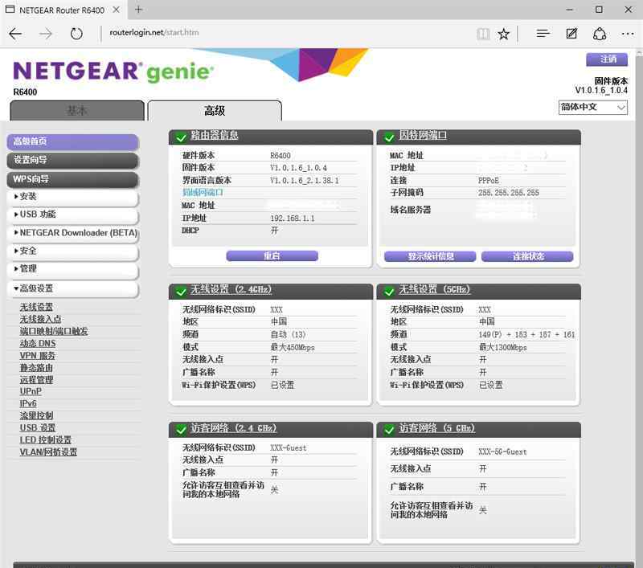
Task: Open 设置向导 in the sidebar
Action: coord(72,160)
